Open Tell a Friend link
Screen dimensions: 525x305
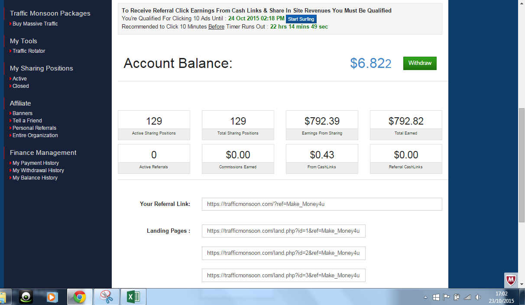(x=27, y=121)
